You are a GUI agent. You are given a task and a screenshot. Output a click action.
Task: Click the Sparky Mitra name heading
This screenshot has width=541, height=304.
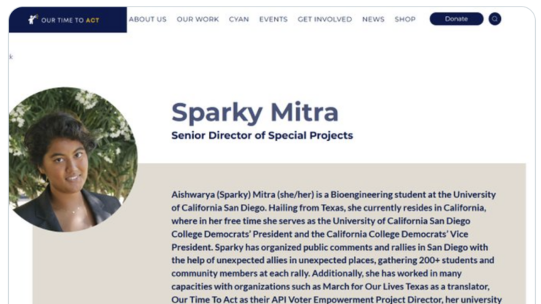[254, 112]
